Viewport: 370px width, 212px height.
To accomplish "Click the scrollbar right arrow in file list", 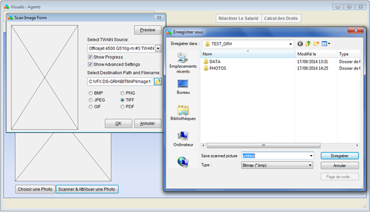I will click(357, 146).
